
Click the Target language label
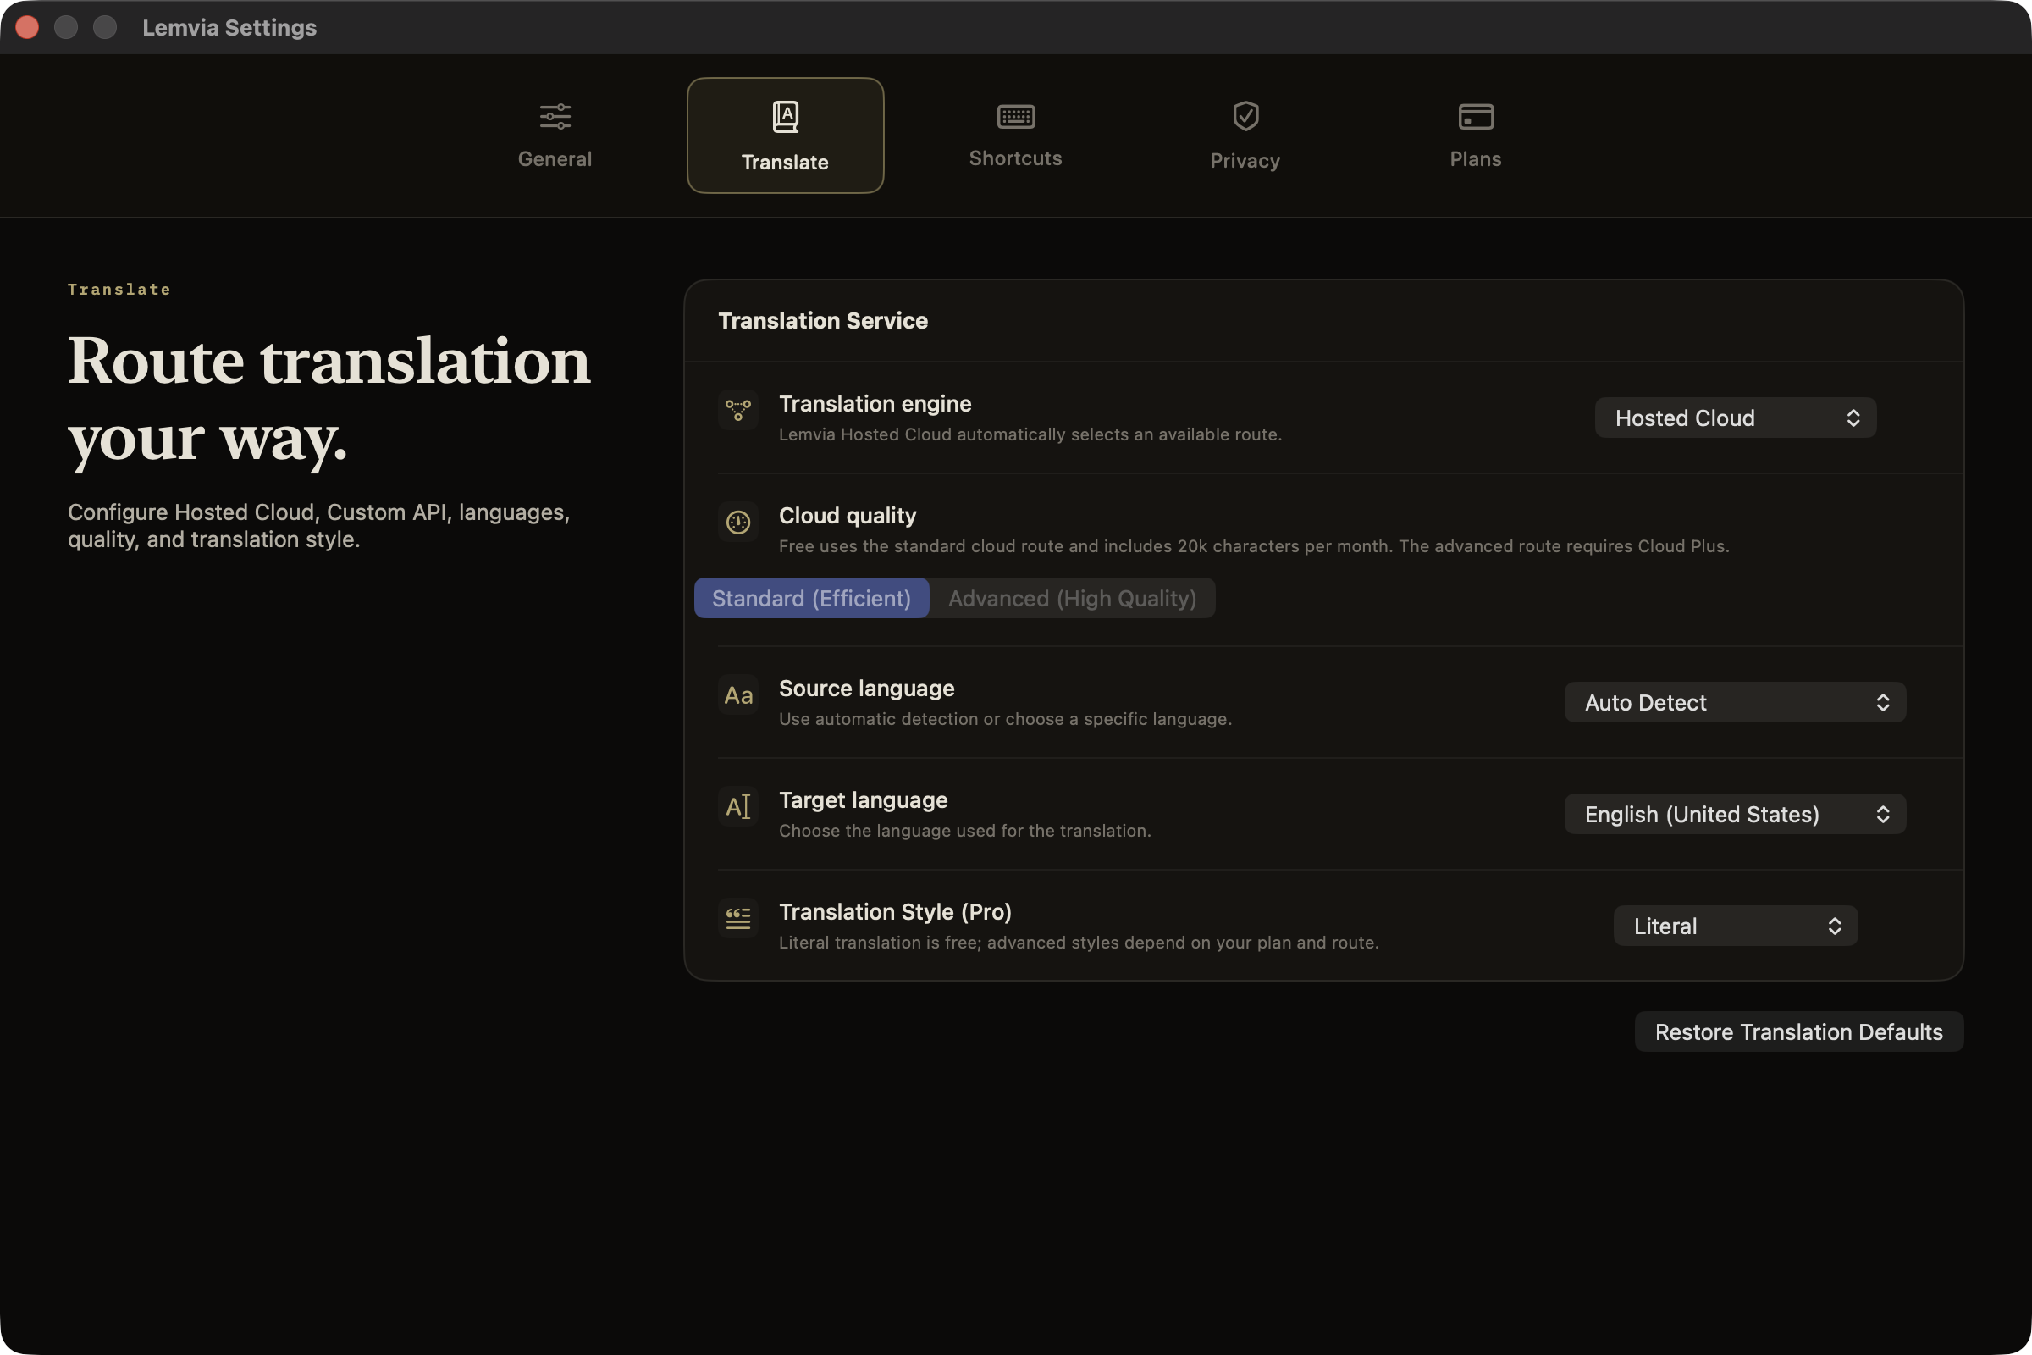(x=863, y=800)
